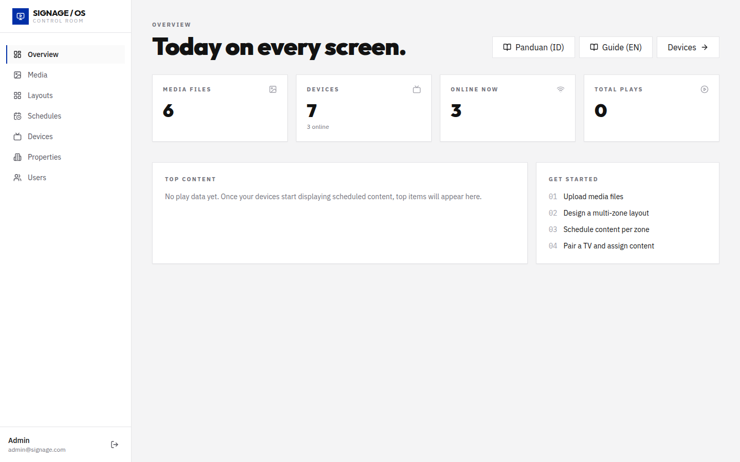Select Properties in the sidebar

[x=65, y=157]
